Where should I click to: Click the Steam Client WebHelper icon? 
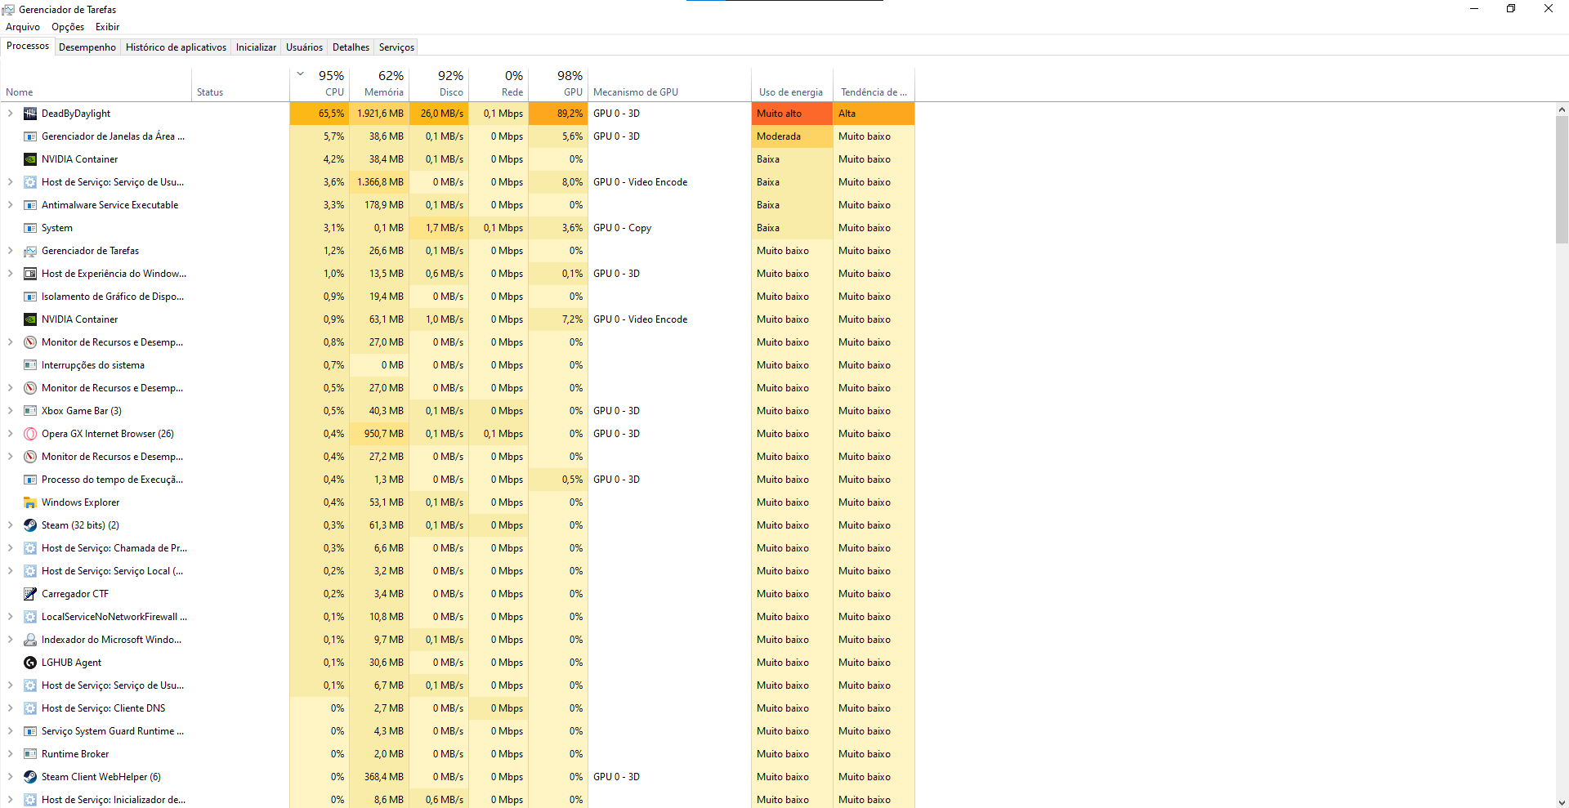click(x=30, y=777)
